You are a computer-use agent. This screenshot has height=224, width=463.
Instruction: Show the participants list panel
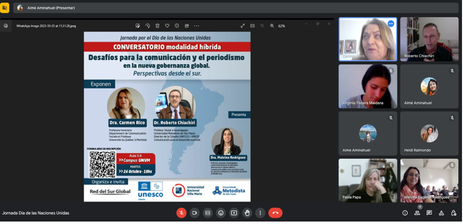click(x=417, y=213)
